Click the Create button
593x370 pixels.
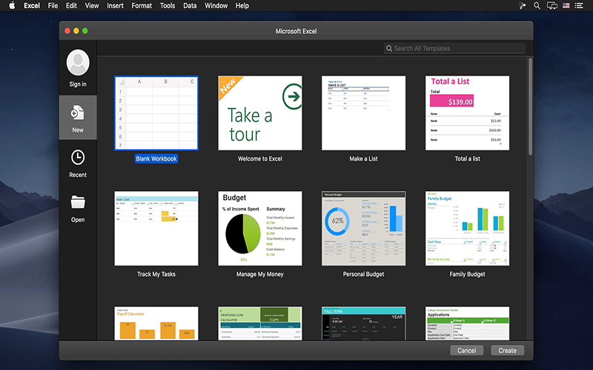[507, 350]
